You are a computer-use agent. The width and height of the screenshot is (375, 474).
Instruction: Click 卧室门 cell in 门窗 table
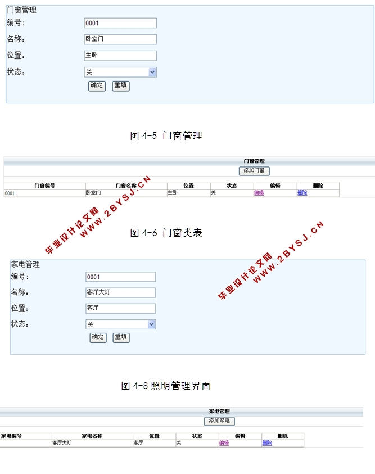point(126,193)
